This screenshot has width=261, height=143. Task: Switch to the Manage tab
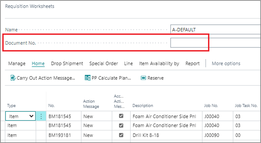point(17,63)
